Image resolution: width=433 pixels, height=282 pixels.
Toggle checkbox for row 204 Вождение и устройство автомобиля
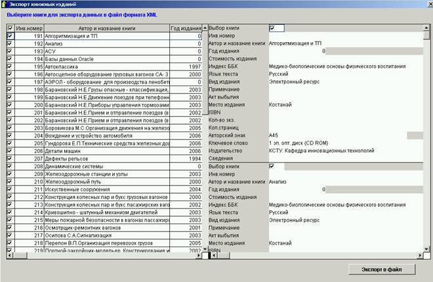(x=10, y=135)
